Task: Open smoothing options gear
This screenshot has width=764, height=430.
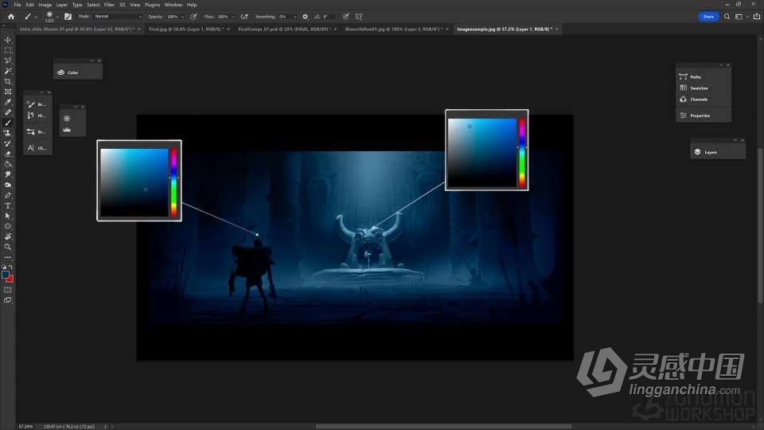Action: (x=305, y=17)
